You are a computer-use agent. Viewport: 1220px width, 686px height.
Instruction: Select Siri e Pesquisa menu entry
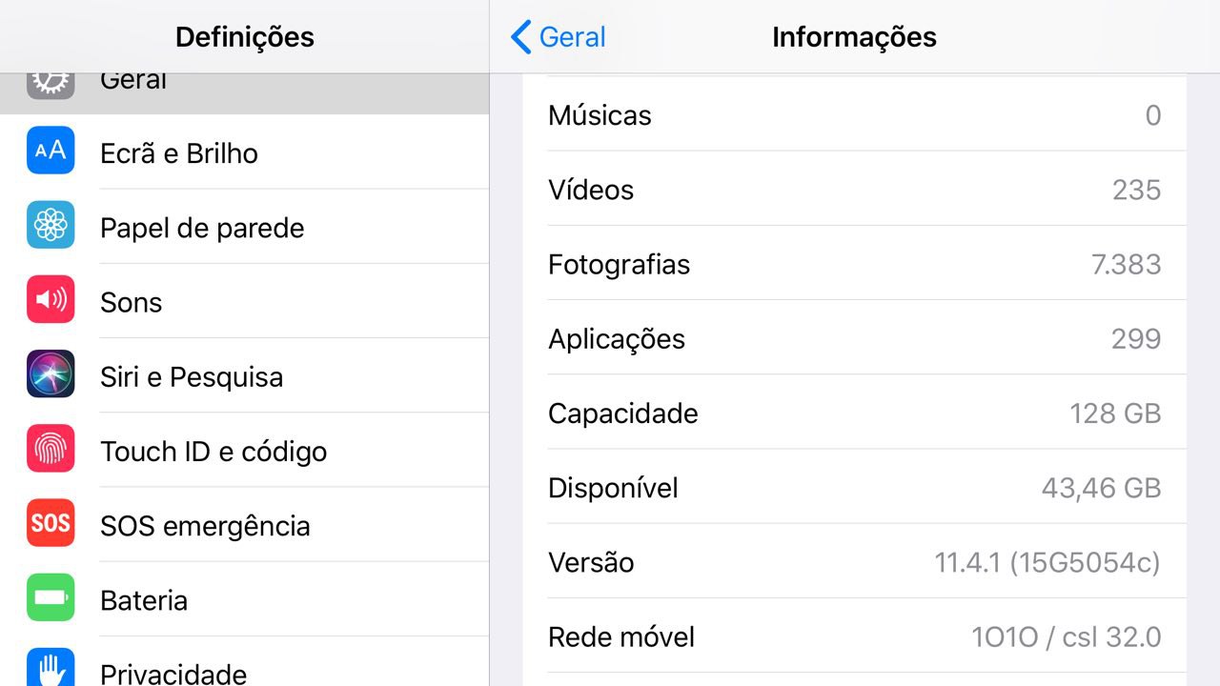click(192, 377)
